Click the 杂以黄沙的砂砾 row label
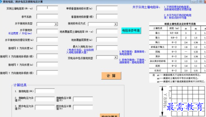206x117 pixels. click(158, 61)
